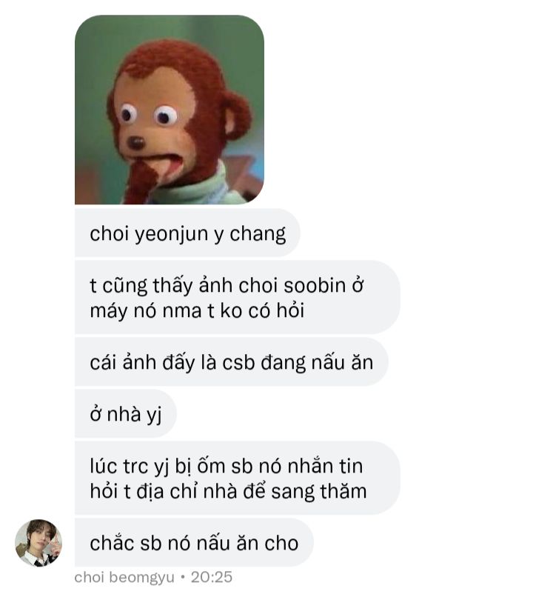The width and height of the screenshot is (533, 594).
Task: Click the word "yeonjun" in first message
Action: coord(172,234)
